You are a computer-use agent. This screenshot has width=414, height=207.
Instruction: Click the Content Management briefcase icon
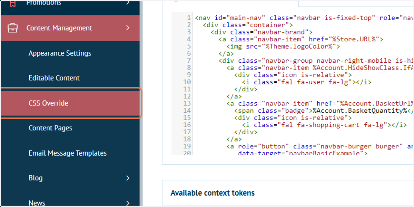[x=13, y=28]
